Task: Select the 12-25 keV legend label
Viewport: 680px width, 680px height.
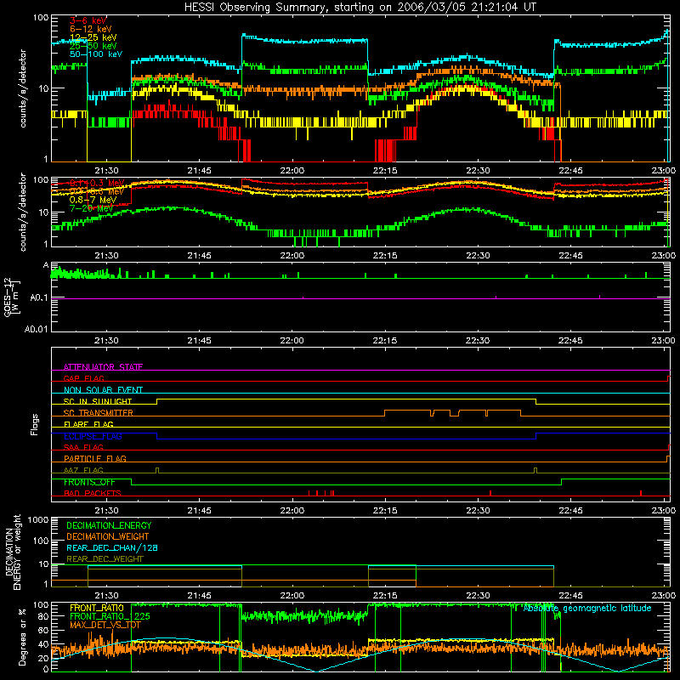Action: 93,37
